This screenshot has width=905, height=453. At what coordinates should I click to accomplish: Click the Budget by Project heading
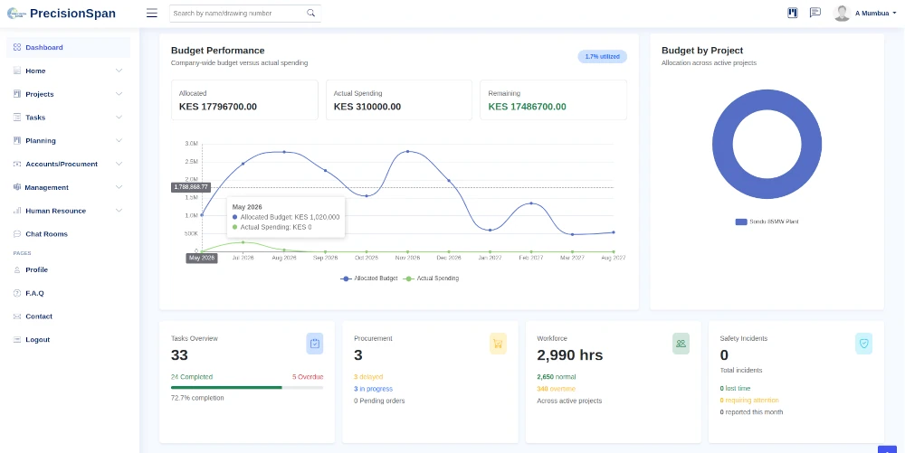pos(702,51)
